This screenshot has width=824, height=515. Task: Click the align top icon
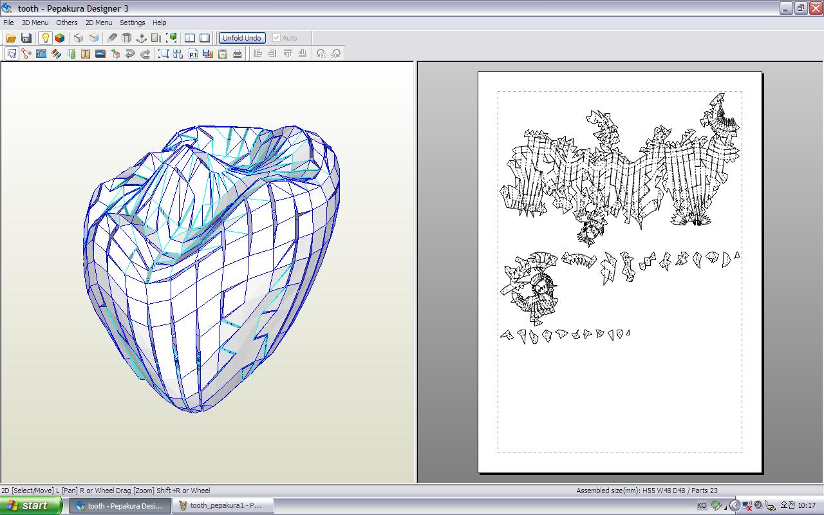pos(288,54)
